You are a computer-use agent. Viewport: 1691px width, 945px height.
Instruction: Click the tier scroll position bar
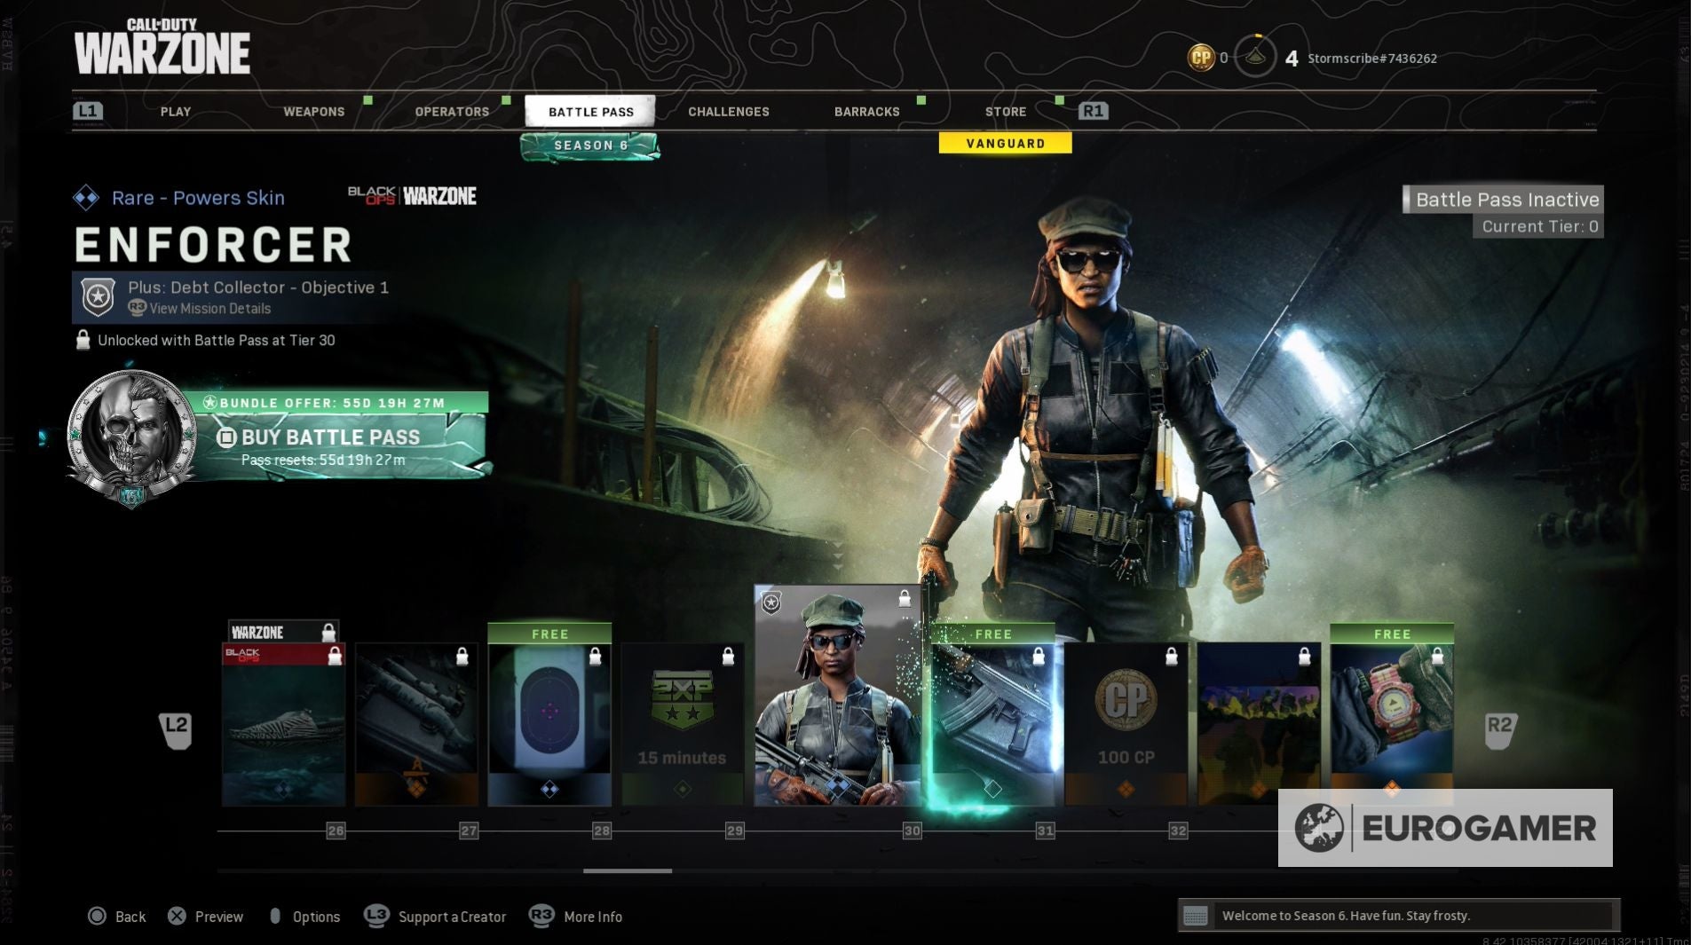click(628, 871)
